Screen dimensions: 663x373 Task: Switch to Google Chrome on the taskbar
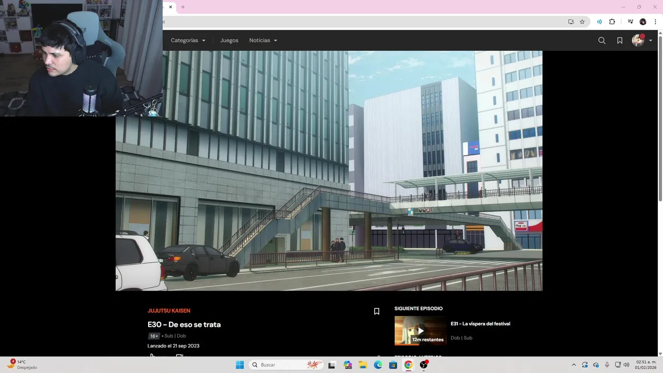click(x=408, y=365)
